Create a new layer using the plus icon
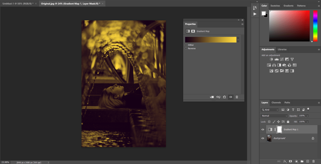 point(308,161)
